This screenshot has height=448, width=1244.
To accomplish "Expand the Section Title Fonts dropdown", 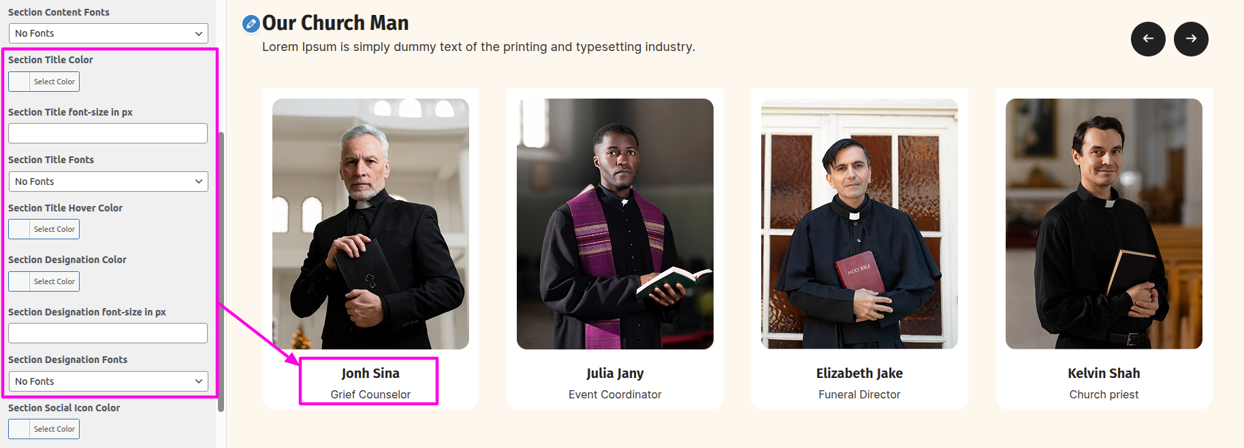I will [x=108, y=182].
